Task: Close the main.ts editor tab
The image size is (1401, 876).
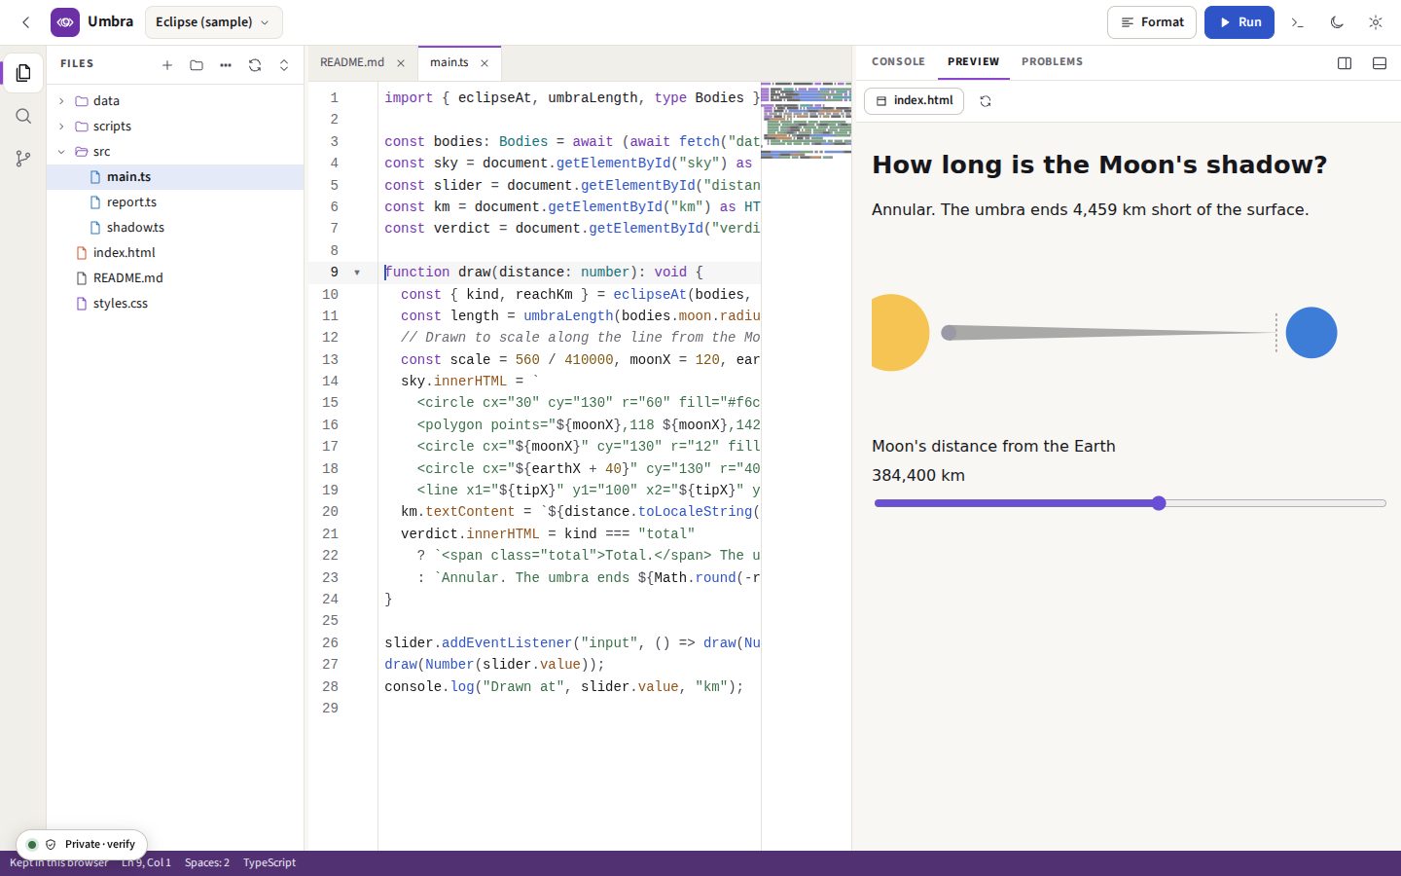Action: (485, 63)
